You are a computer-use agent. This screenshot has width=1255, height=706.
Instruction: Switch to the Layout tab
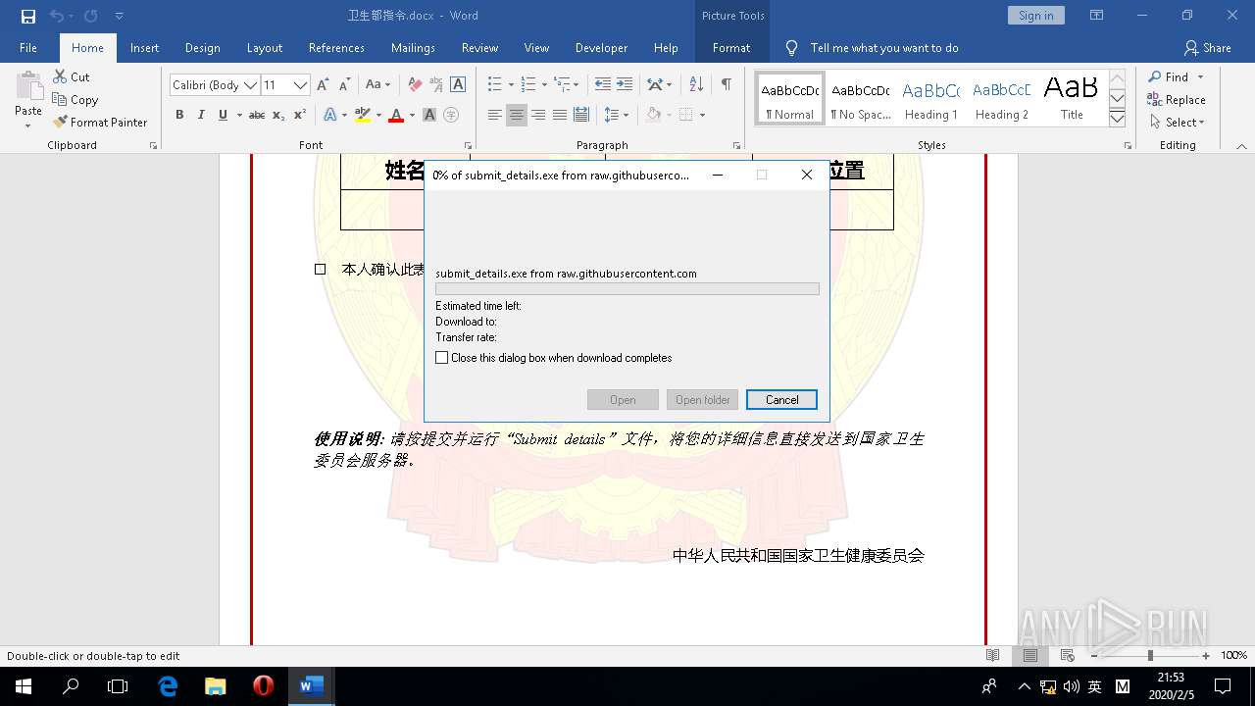tap(264, 47)
